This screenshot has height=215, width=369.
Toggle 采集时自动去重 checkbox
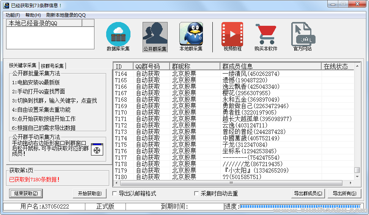(x=196, y=194)
